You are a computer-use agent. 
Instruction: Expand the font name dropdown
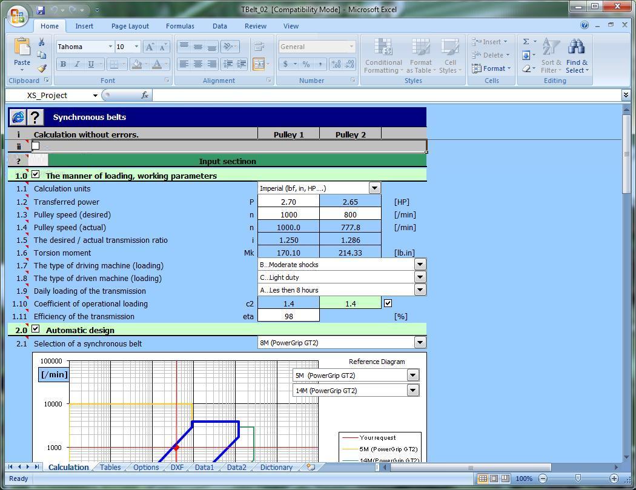[x=110, y=47]
